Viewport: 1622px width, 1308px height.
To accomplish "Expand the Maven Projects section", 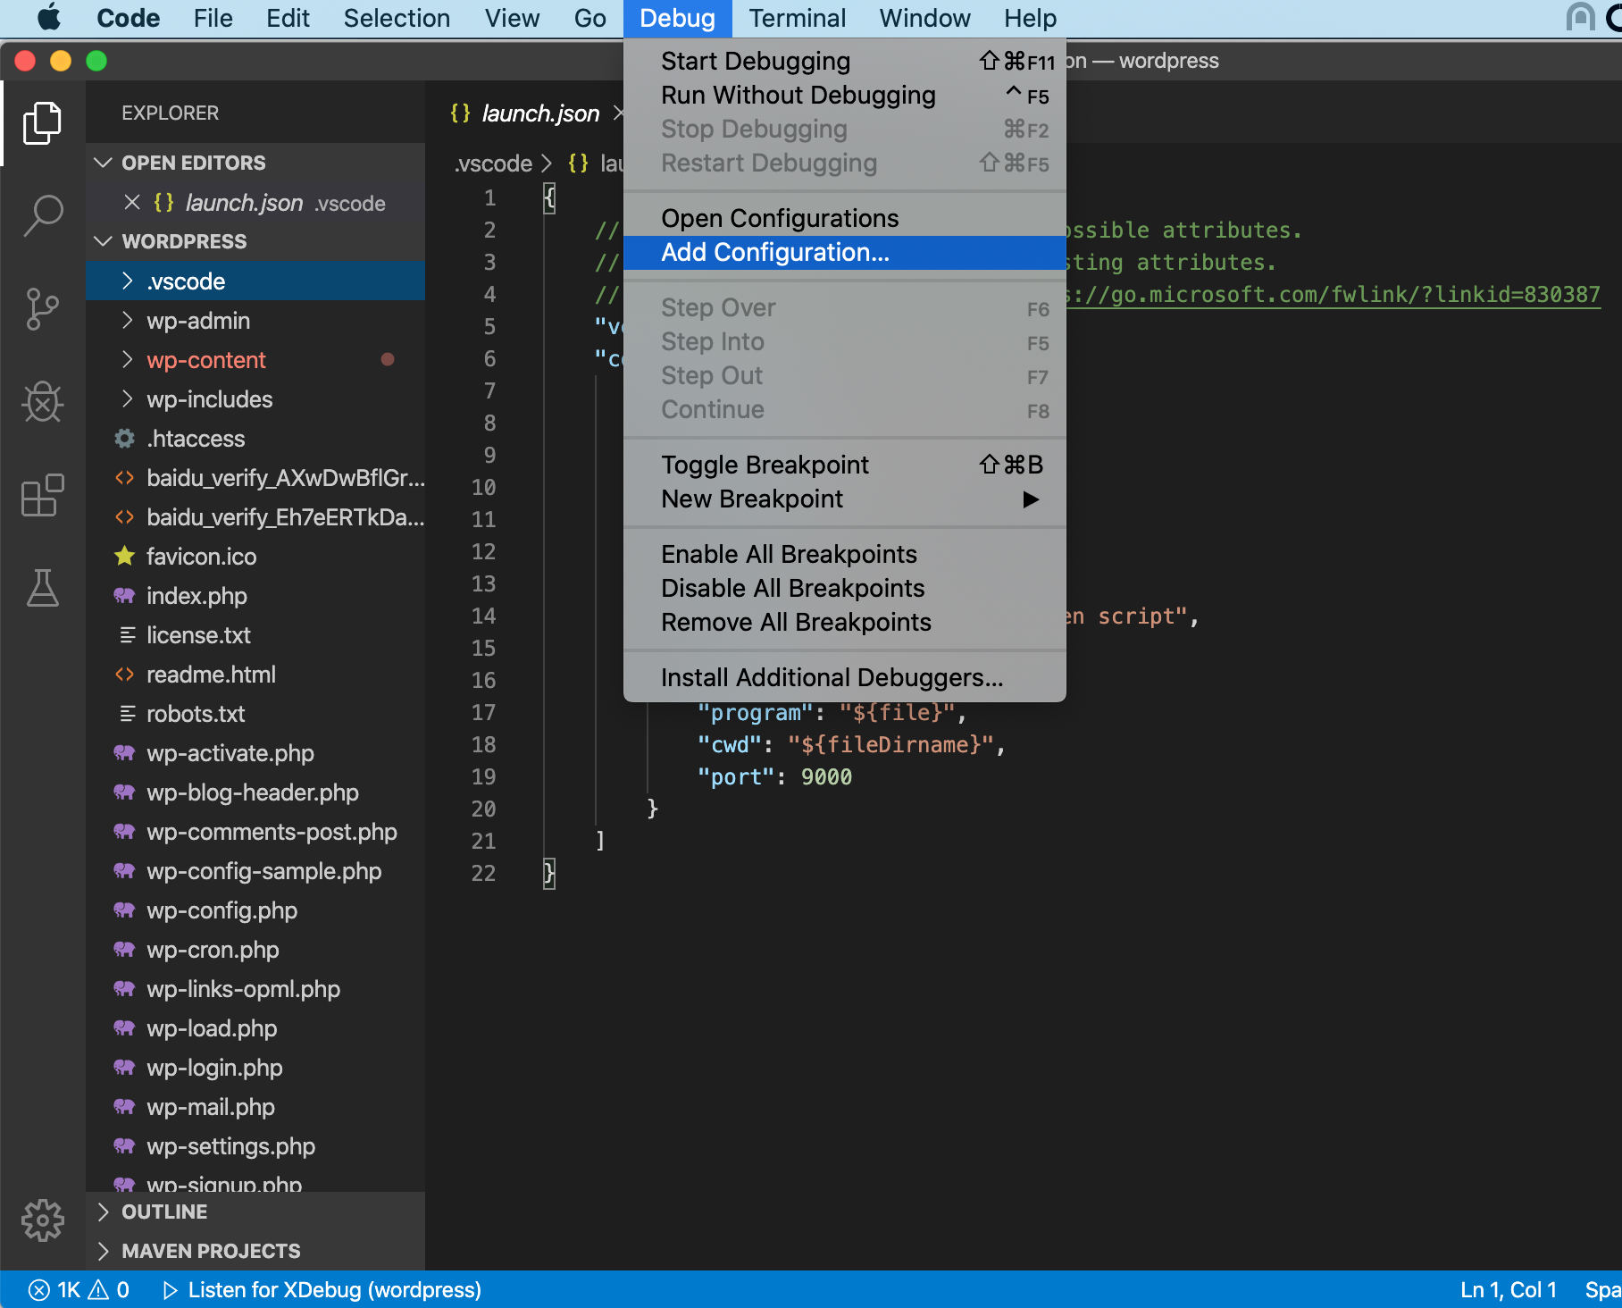I will [255, 1251].
